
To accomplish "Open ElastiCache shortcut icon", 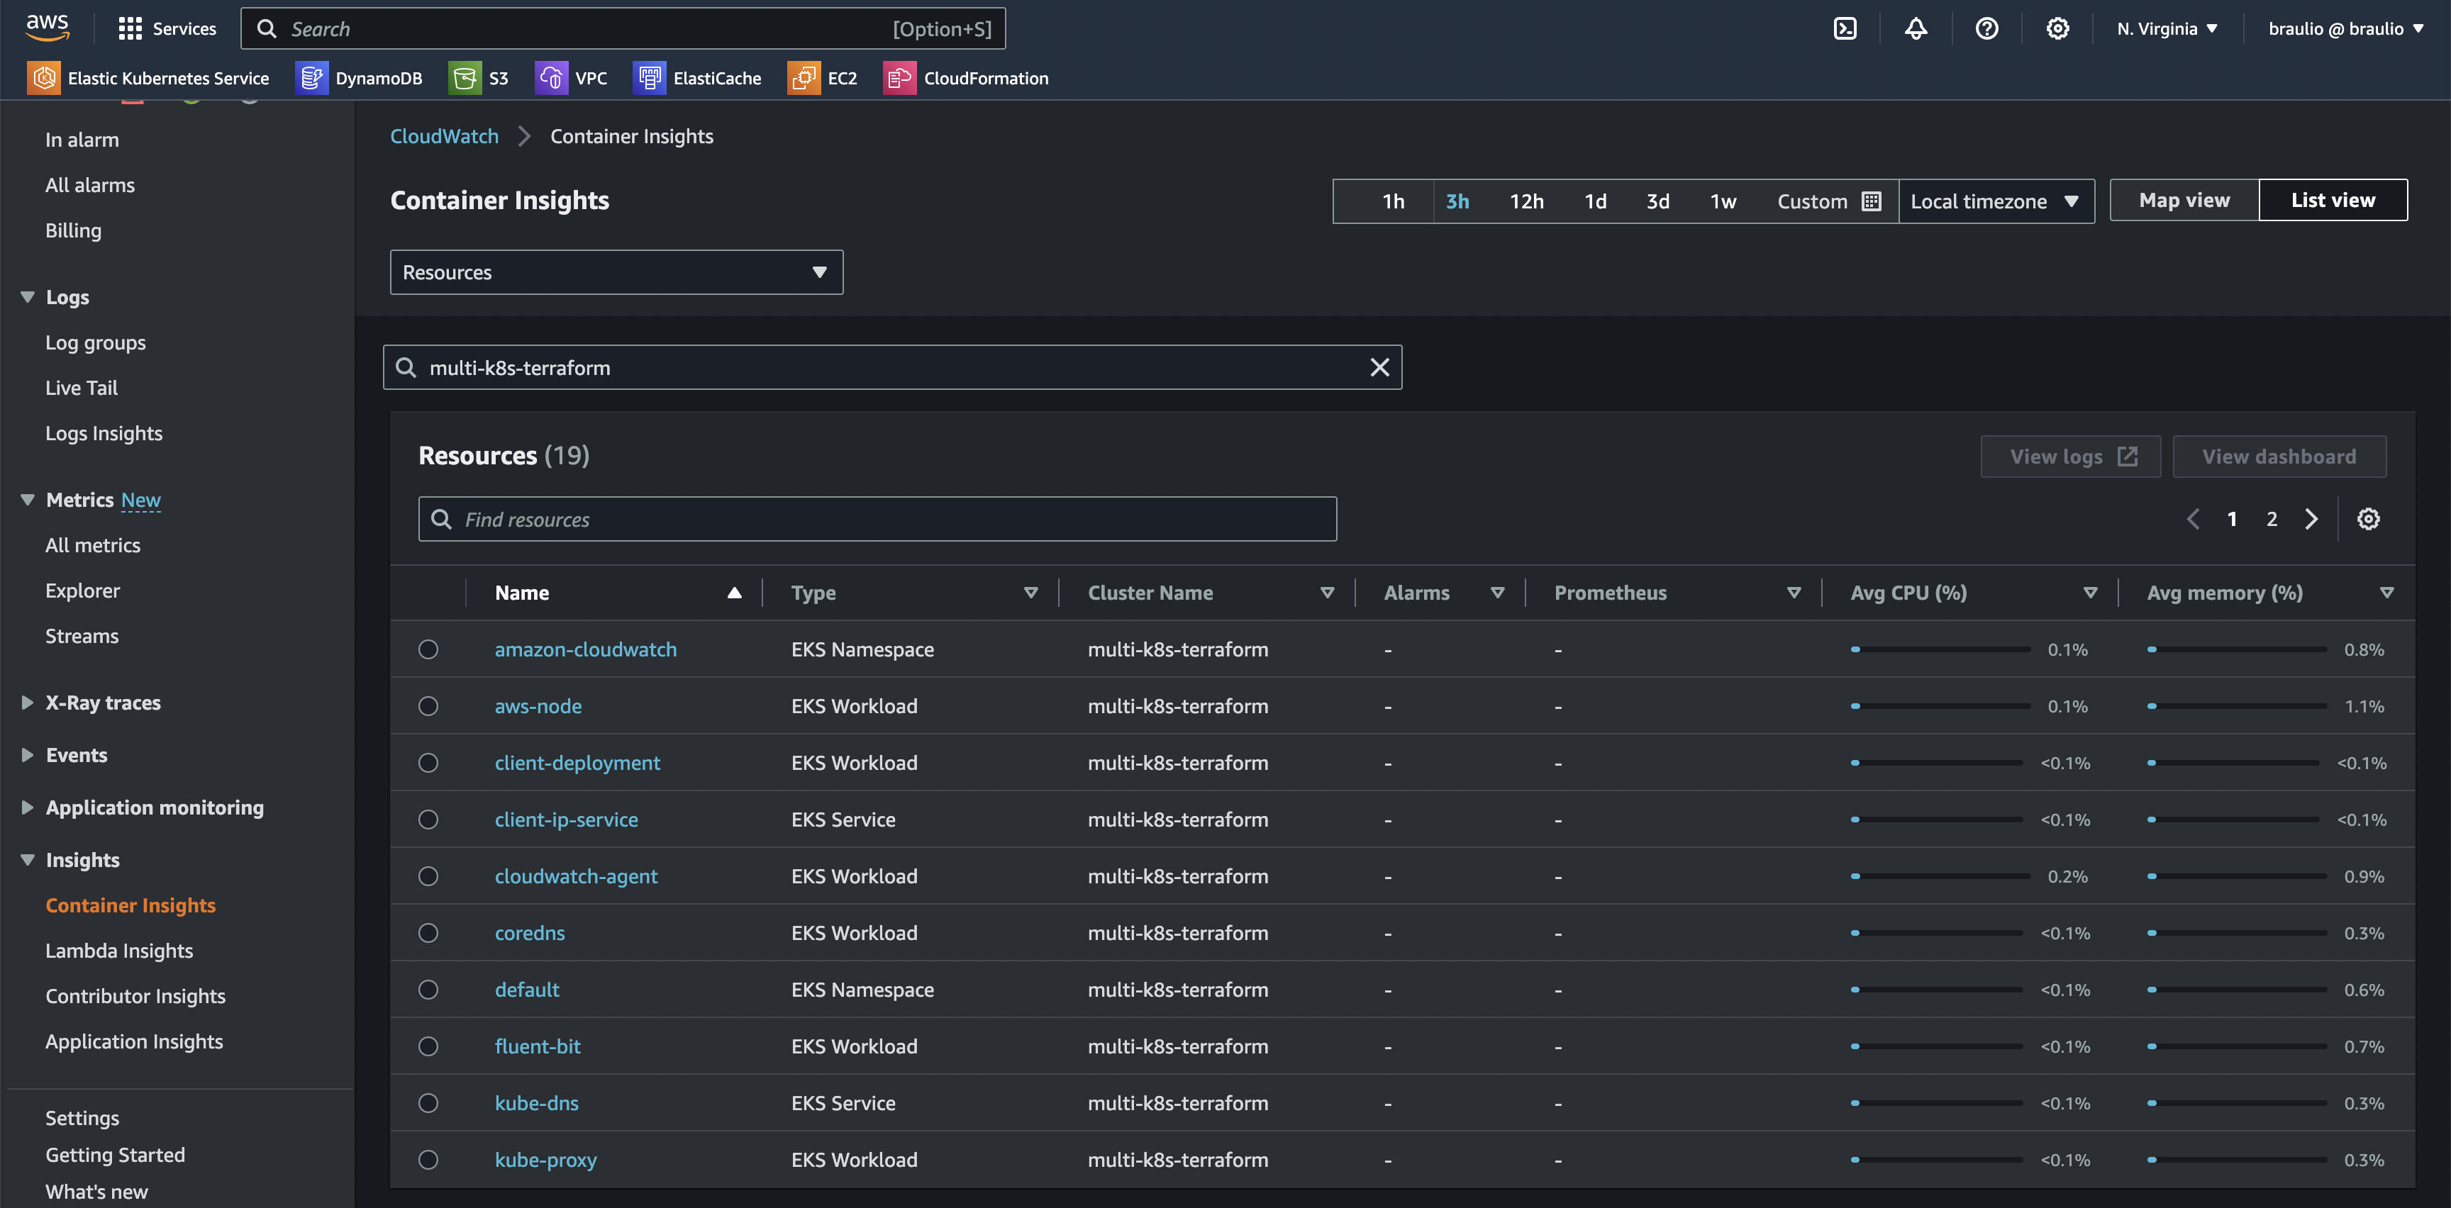I will (697, 78).
